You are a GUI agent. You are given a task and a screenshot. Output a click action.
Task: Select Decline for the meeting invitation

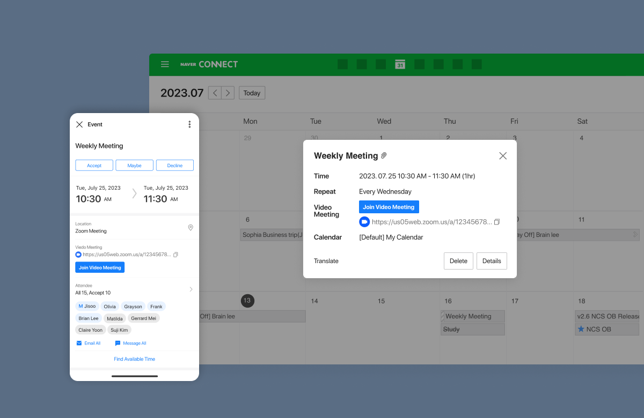[174, 165]
